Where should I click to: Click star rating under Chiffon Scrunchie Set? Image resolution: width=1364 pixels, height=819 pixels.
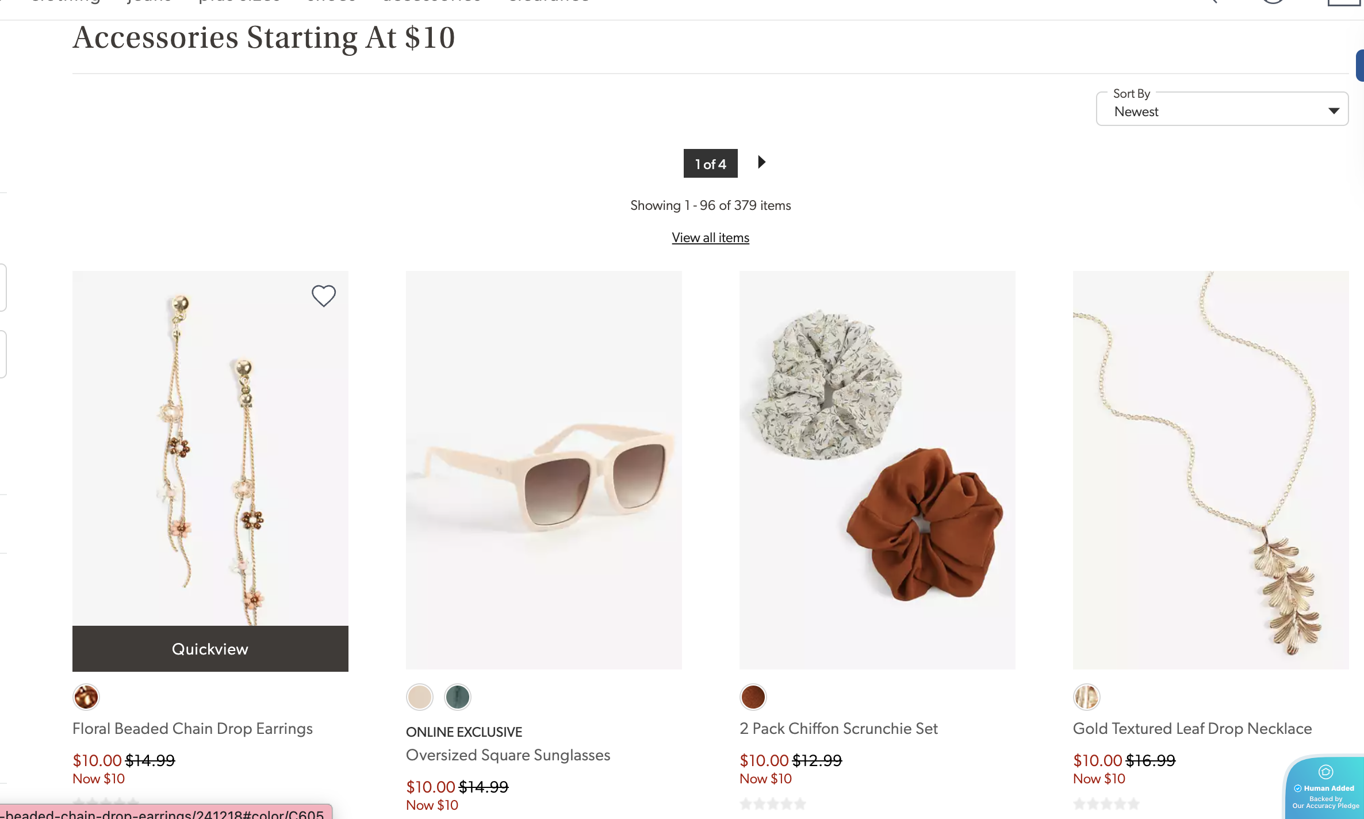pos(773,803)
